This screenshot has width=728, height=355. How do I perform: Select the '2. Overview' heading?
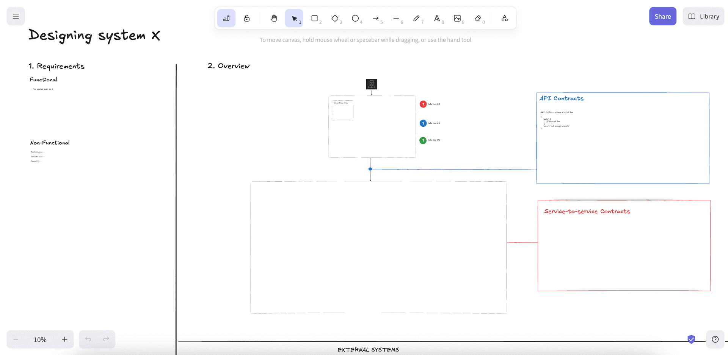coord(229,66)
